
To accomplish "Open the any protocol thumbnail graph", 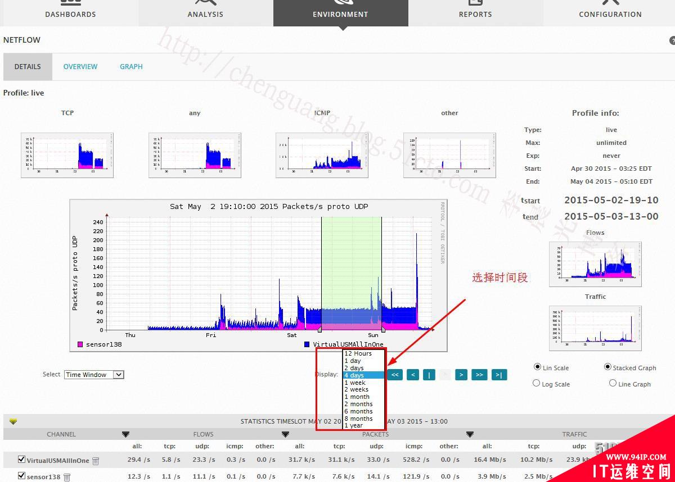I will [x=195, y=155].
